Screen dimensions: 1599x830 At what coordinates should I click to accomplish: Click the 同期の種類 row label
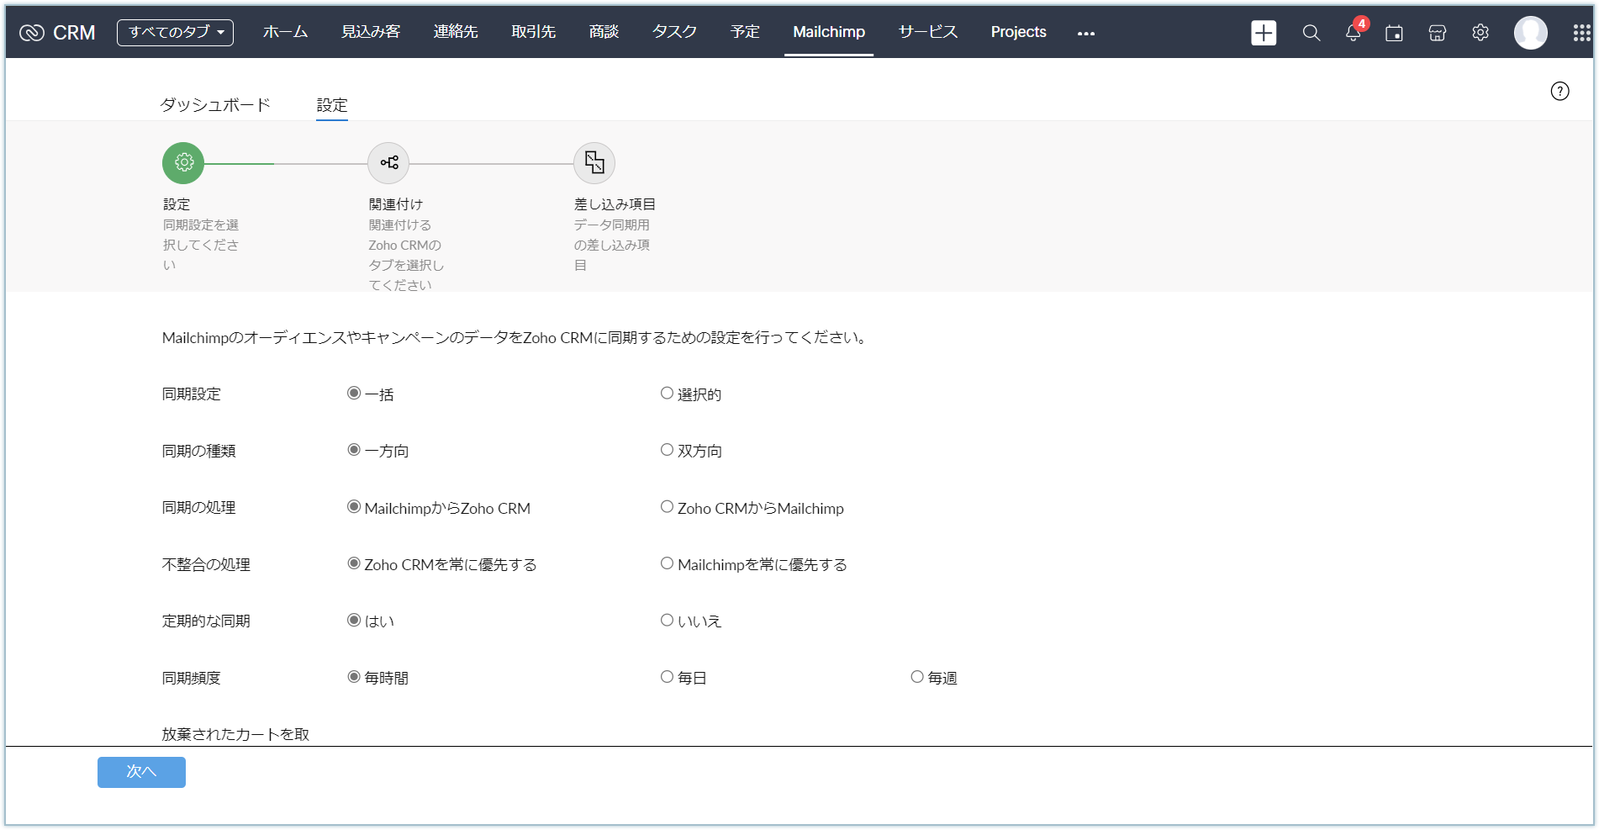point(198,452)
